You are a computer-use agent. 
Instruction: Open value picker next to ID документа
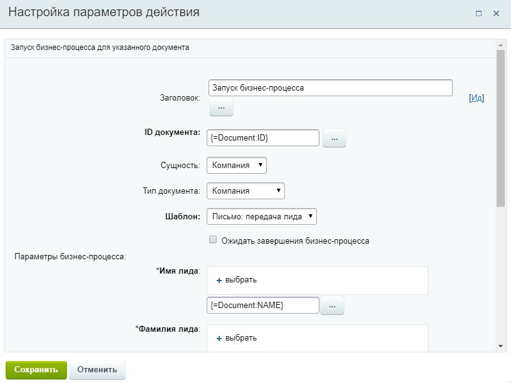(x=334, y=138)
